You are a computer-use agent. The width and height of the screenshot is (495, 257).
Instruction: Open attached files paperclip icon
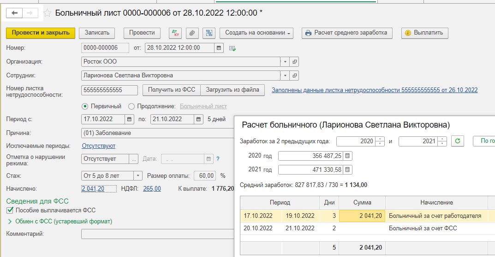point(192,33)
